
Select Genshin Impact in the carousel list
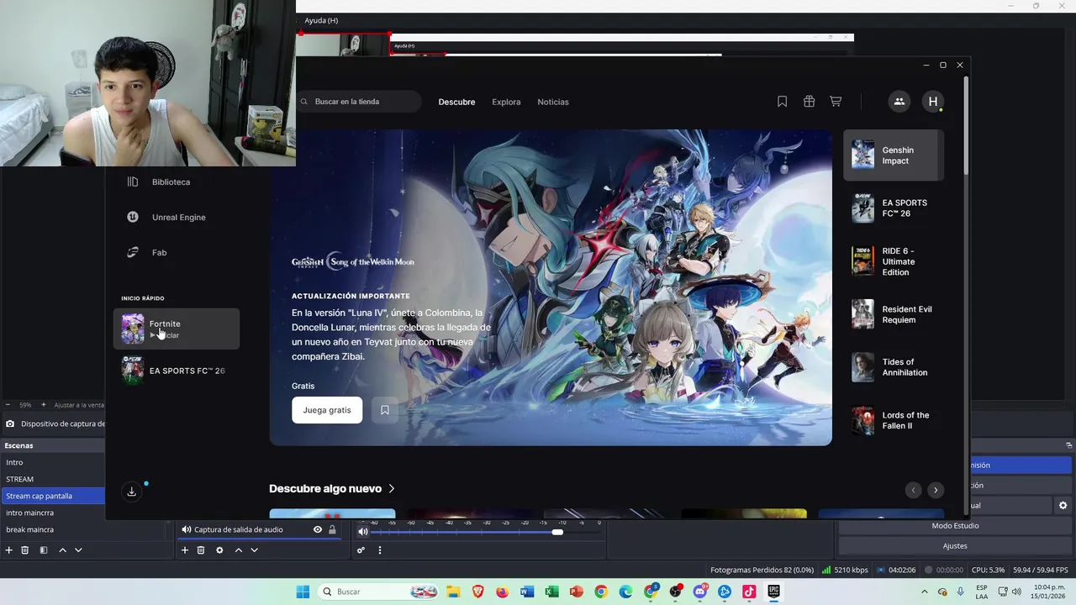(894, 155)
